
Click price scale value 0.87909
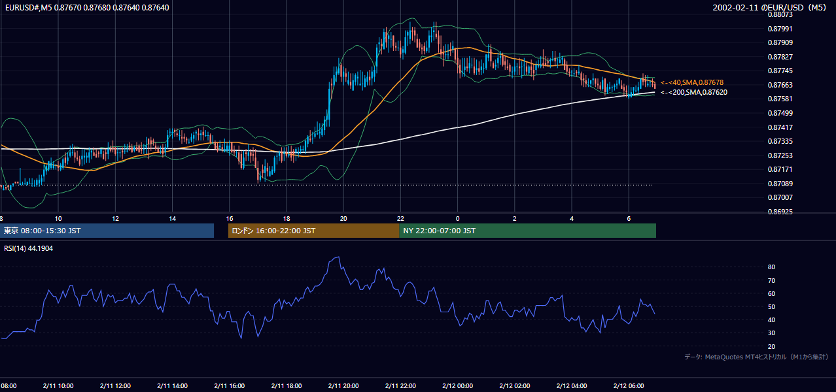pos(780,43)
